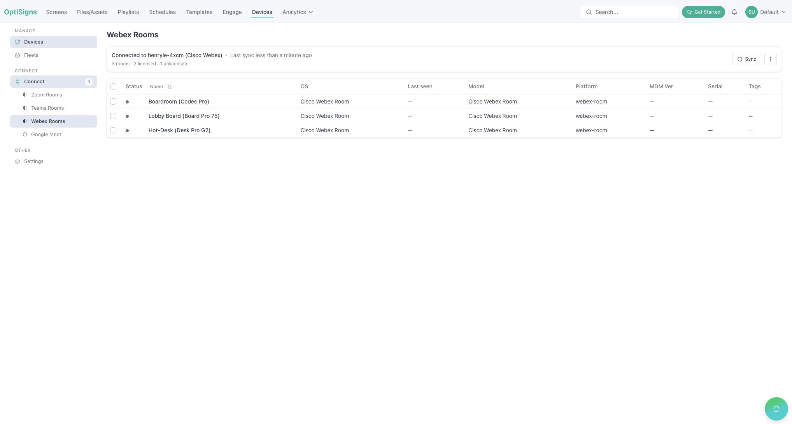This screenshot has width=792, height=424.
Task: Expand the Analytics dropdown menu
Action: tap(298, 12)
